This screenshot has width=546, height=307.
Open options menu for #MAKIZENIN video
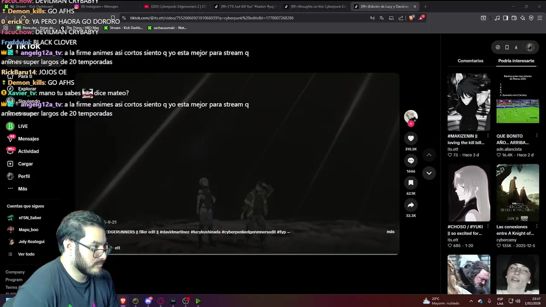pyautogui.click(x=488, y=136)
